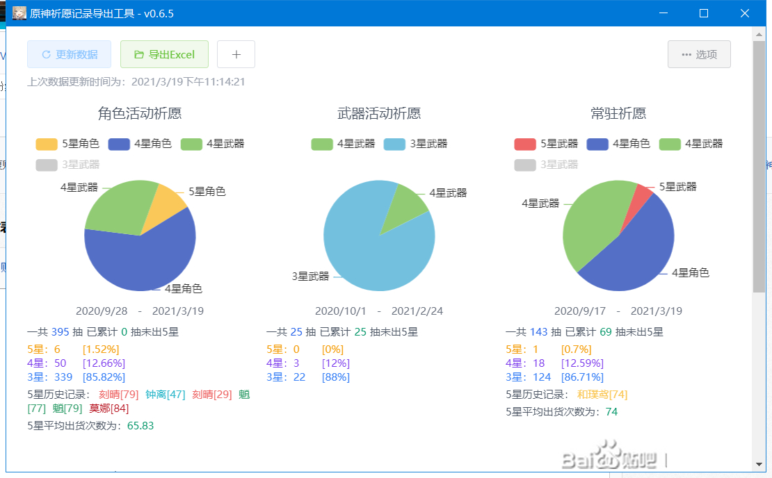Click date range 2020/9/17 - 2021/3/19

618,311
